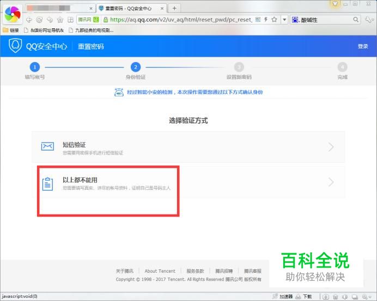Open the grid layout icon beside address bar
The image size is (377, 301).
[x=70, y=20]
